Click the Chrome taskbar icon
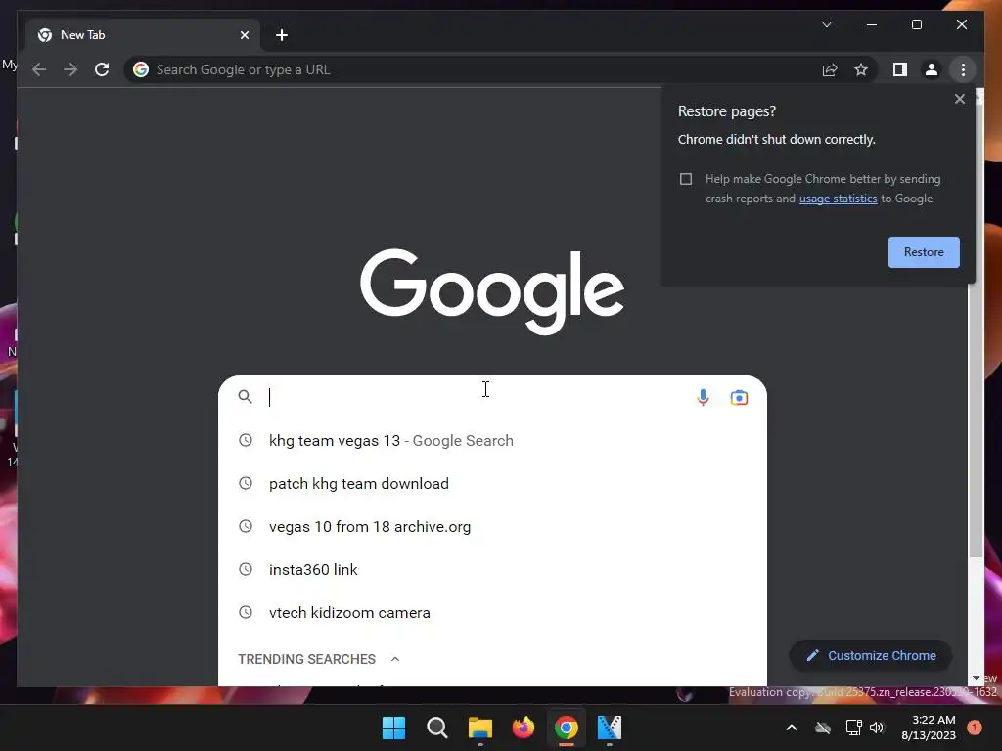Image resolution: width=1002 pixels, height=751 pixels. tap(567, 728)
